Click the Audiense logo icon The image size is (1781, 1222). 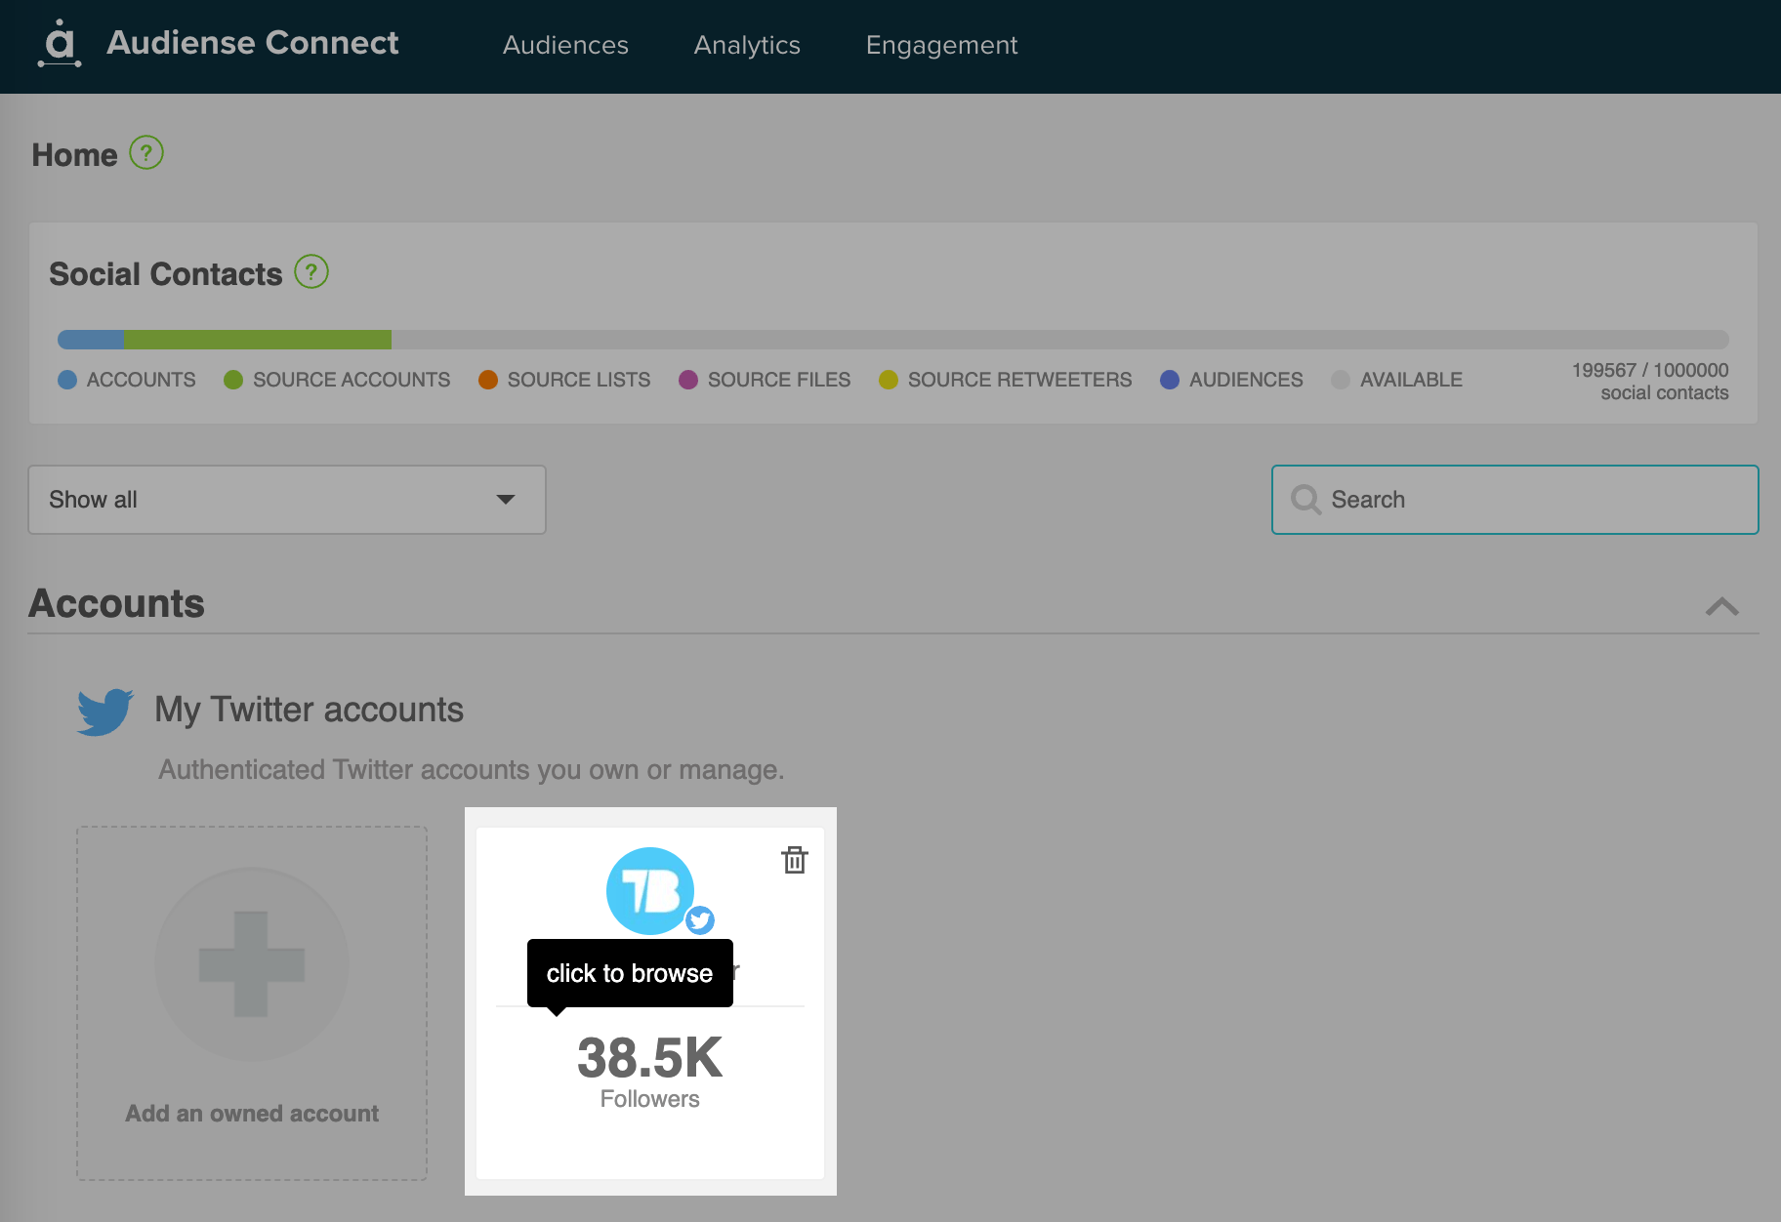(x=60, y=44)
